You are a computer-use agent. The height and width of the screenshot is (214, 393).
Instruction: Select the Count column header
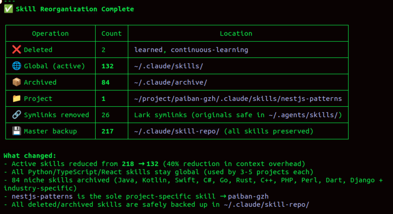[112, 33]
